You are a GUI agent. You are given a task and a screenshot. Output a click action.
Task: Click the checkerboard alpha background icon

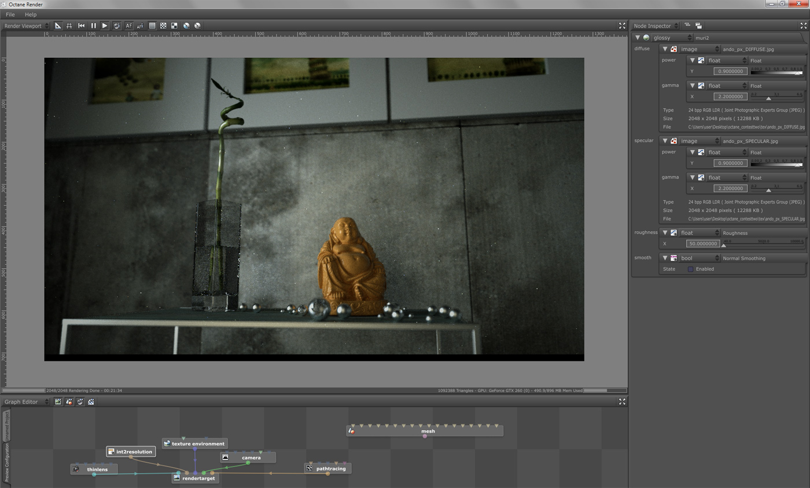pyautogui.click(x=163, y=25)
